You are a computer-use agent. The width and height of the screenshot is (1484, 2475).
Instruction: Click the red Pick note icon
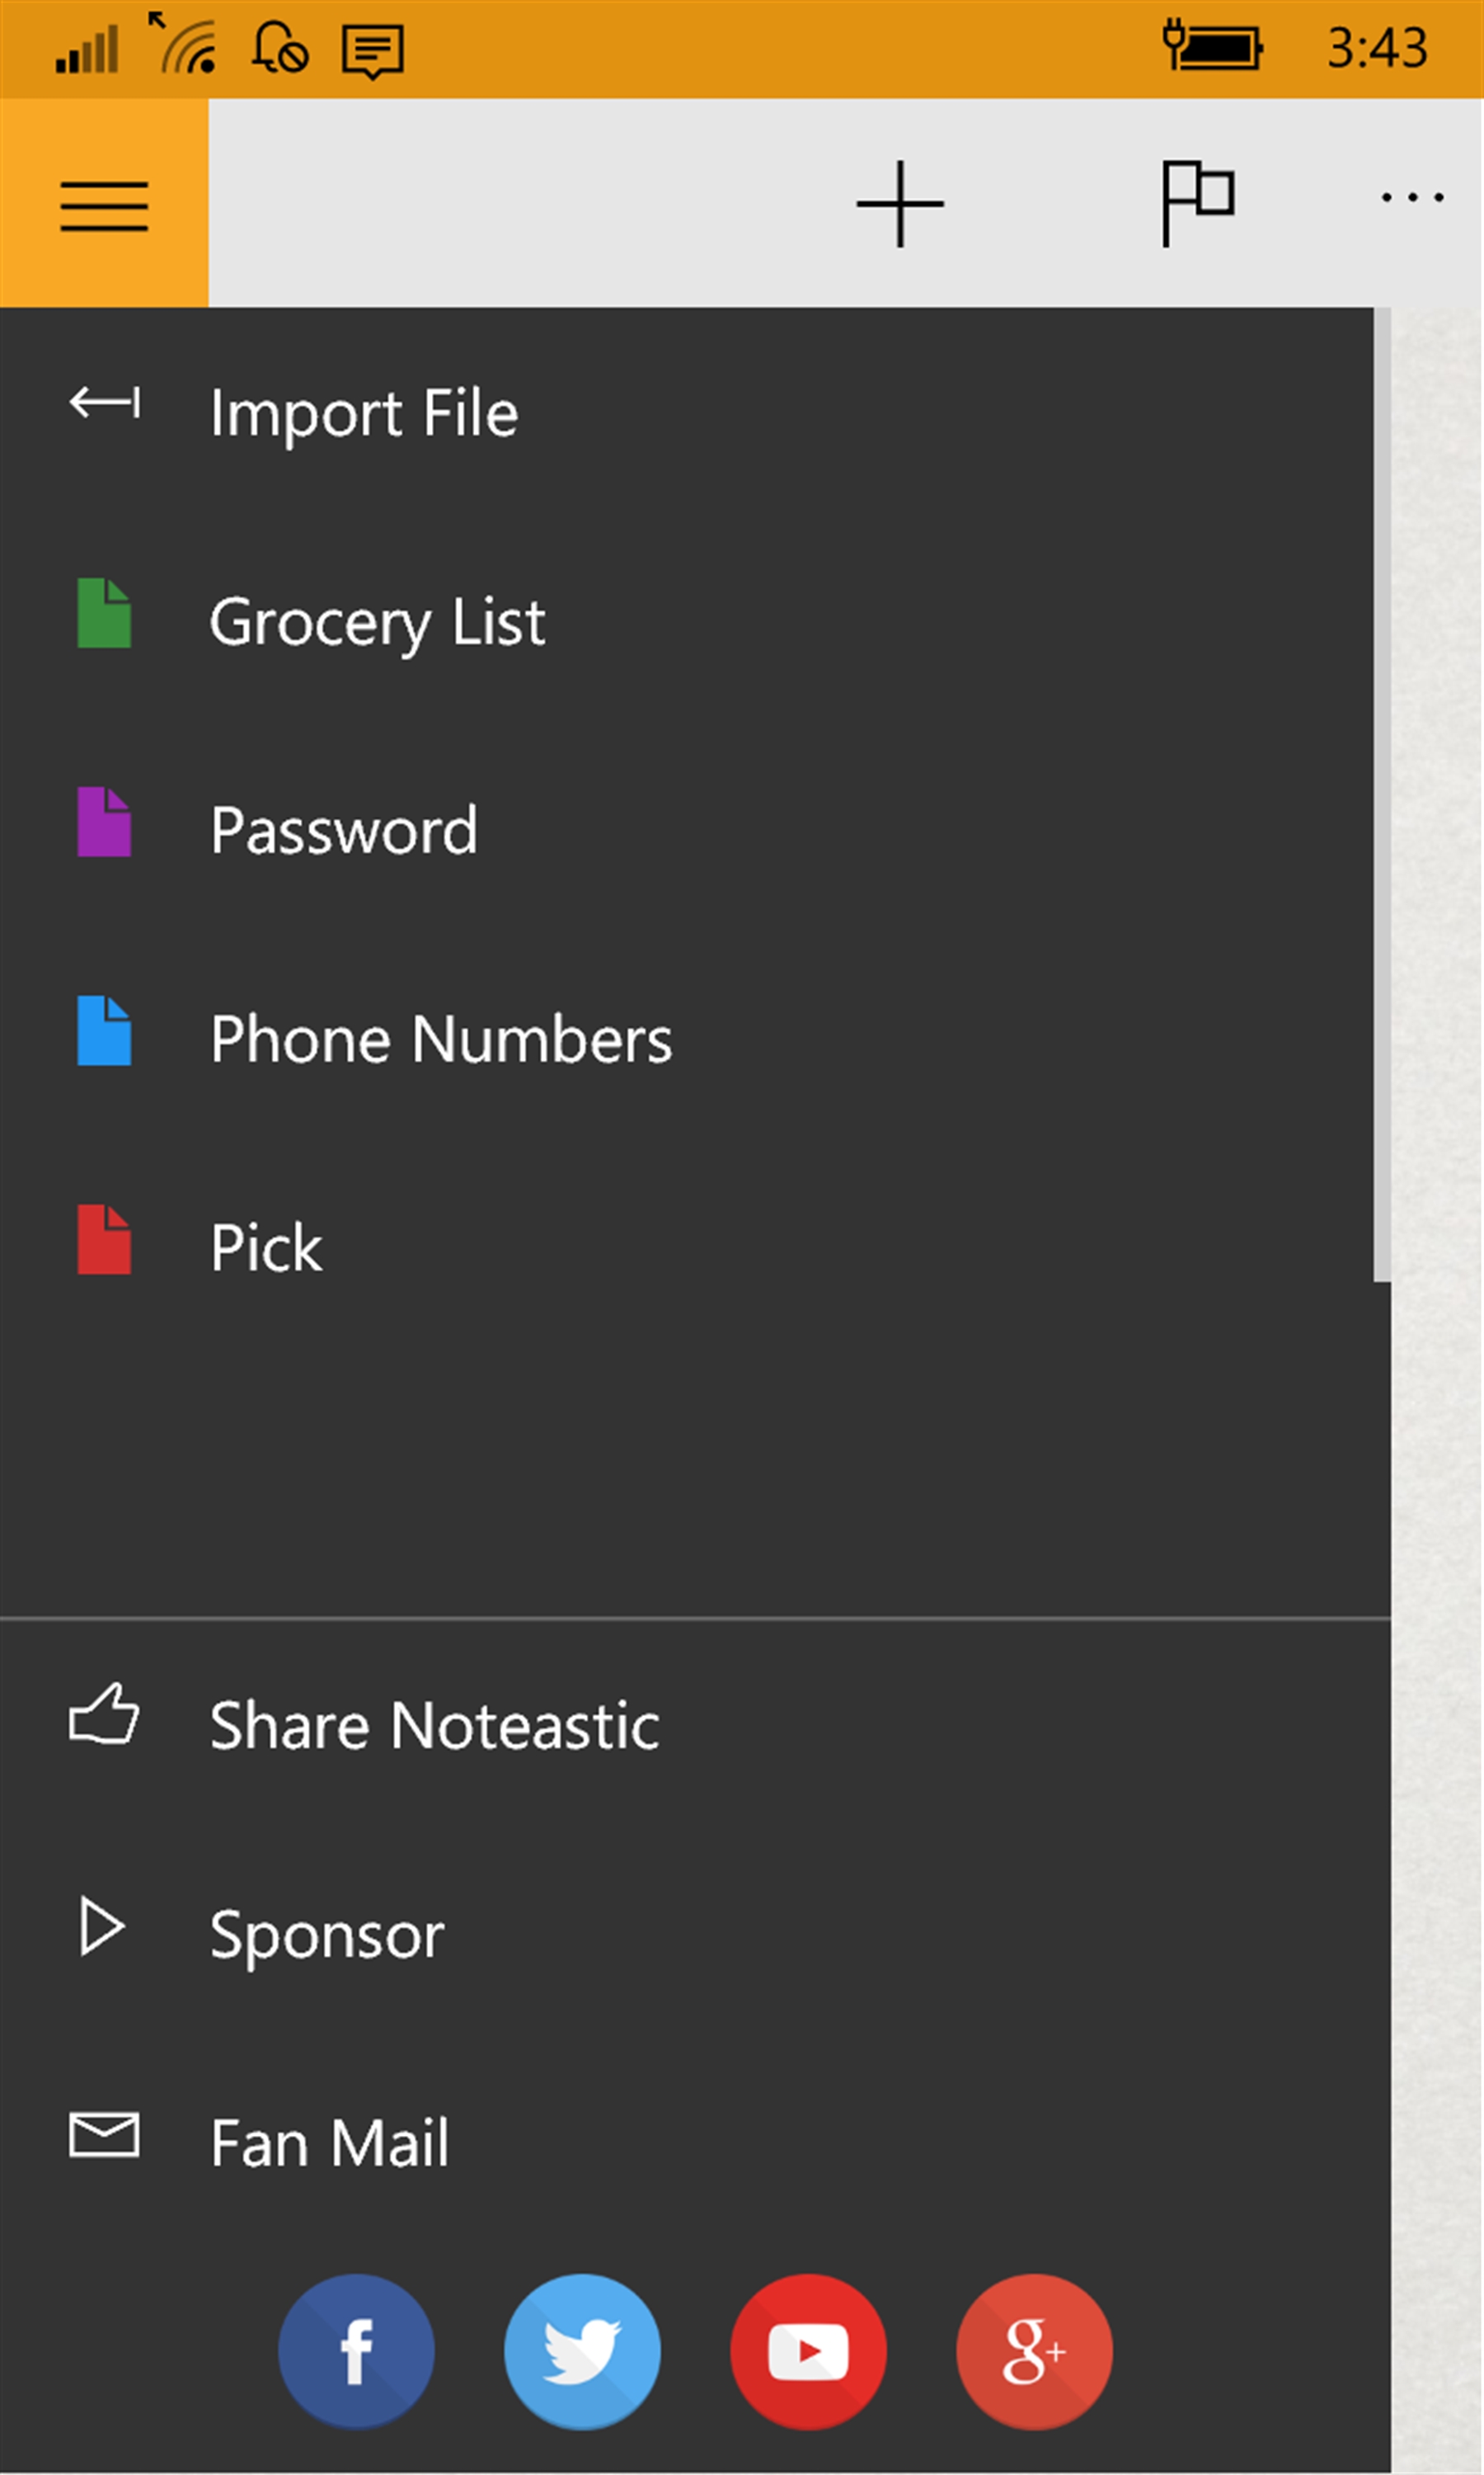coord(104,1241)
